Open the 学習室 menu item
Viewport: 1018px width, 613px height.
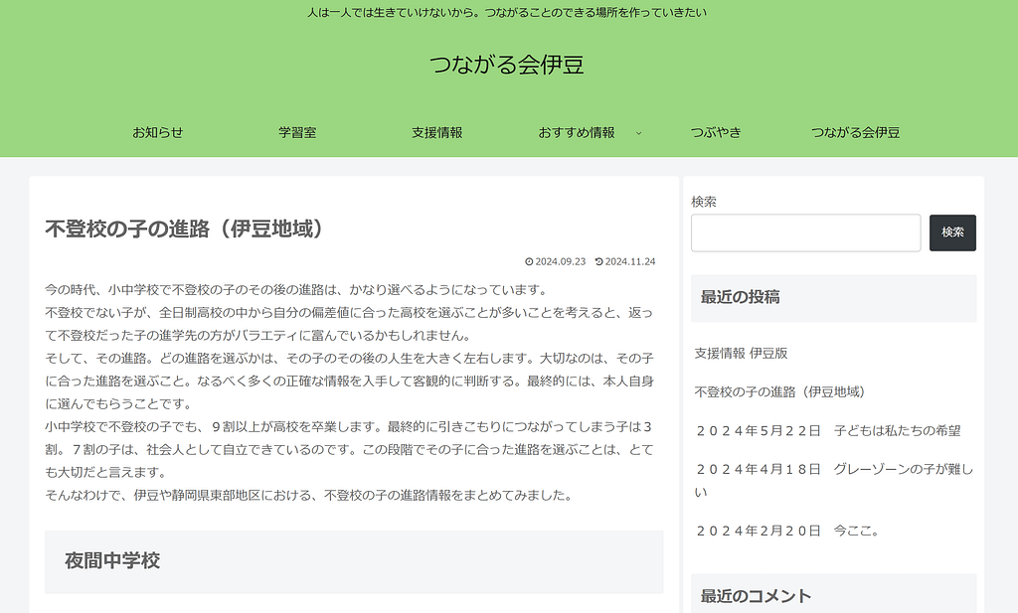297,132
